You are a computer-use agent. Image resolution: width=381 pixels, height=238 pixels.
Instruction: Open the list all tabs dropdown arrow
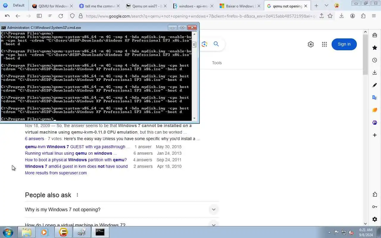coord(327,6)
